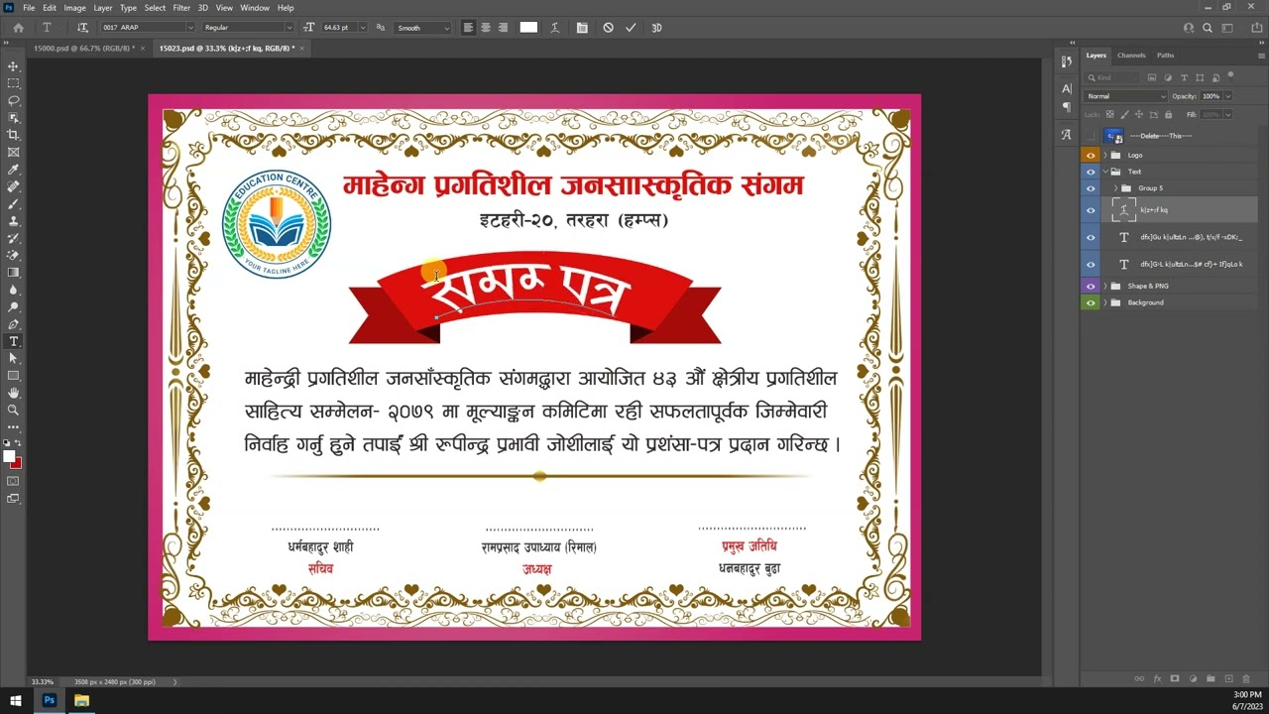Select the Horizontal Type tool
This screenshot has height=714, width=1269.
13,341
